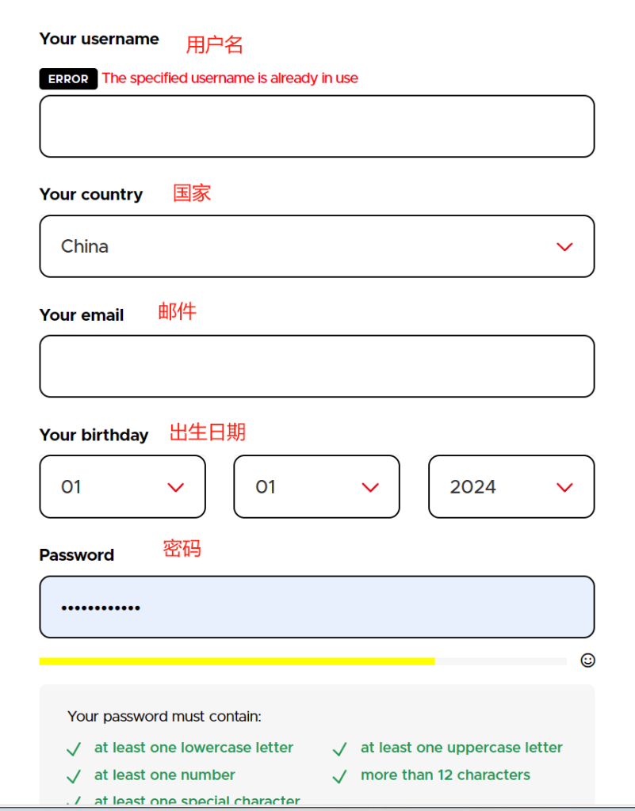Click checkmark beside 'more than 12 characters'
Screen dimensions: 635x811
pyautogui.click(x=340, y=776)
